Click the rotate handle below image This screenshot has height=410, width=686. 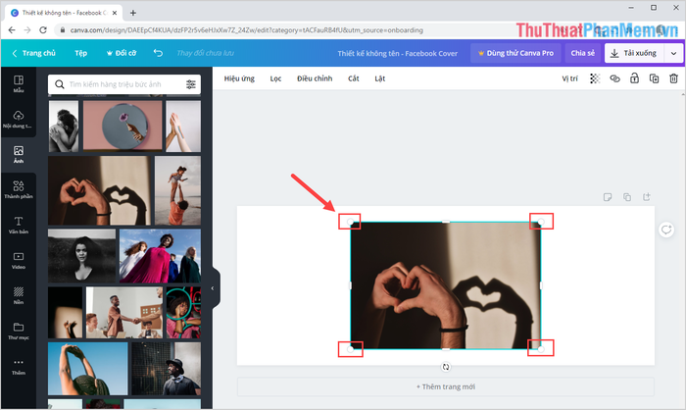point(446,367)
